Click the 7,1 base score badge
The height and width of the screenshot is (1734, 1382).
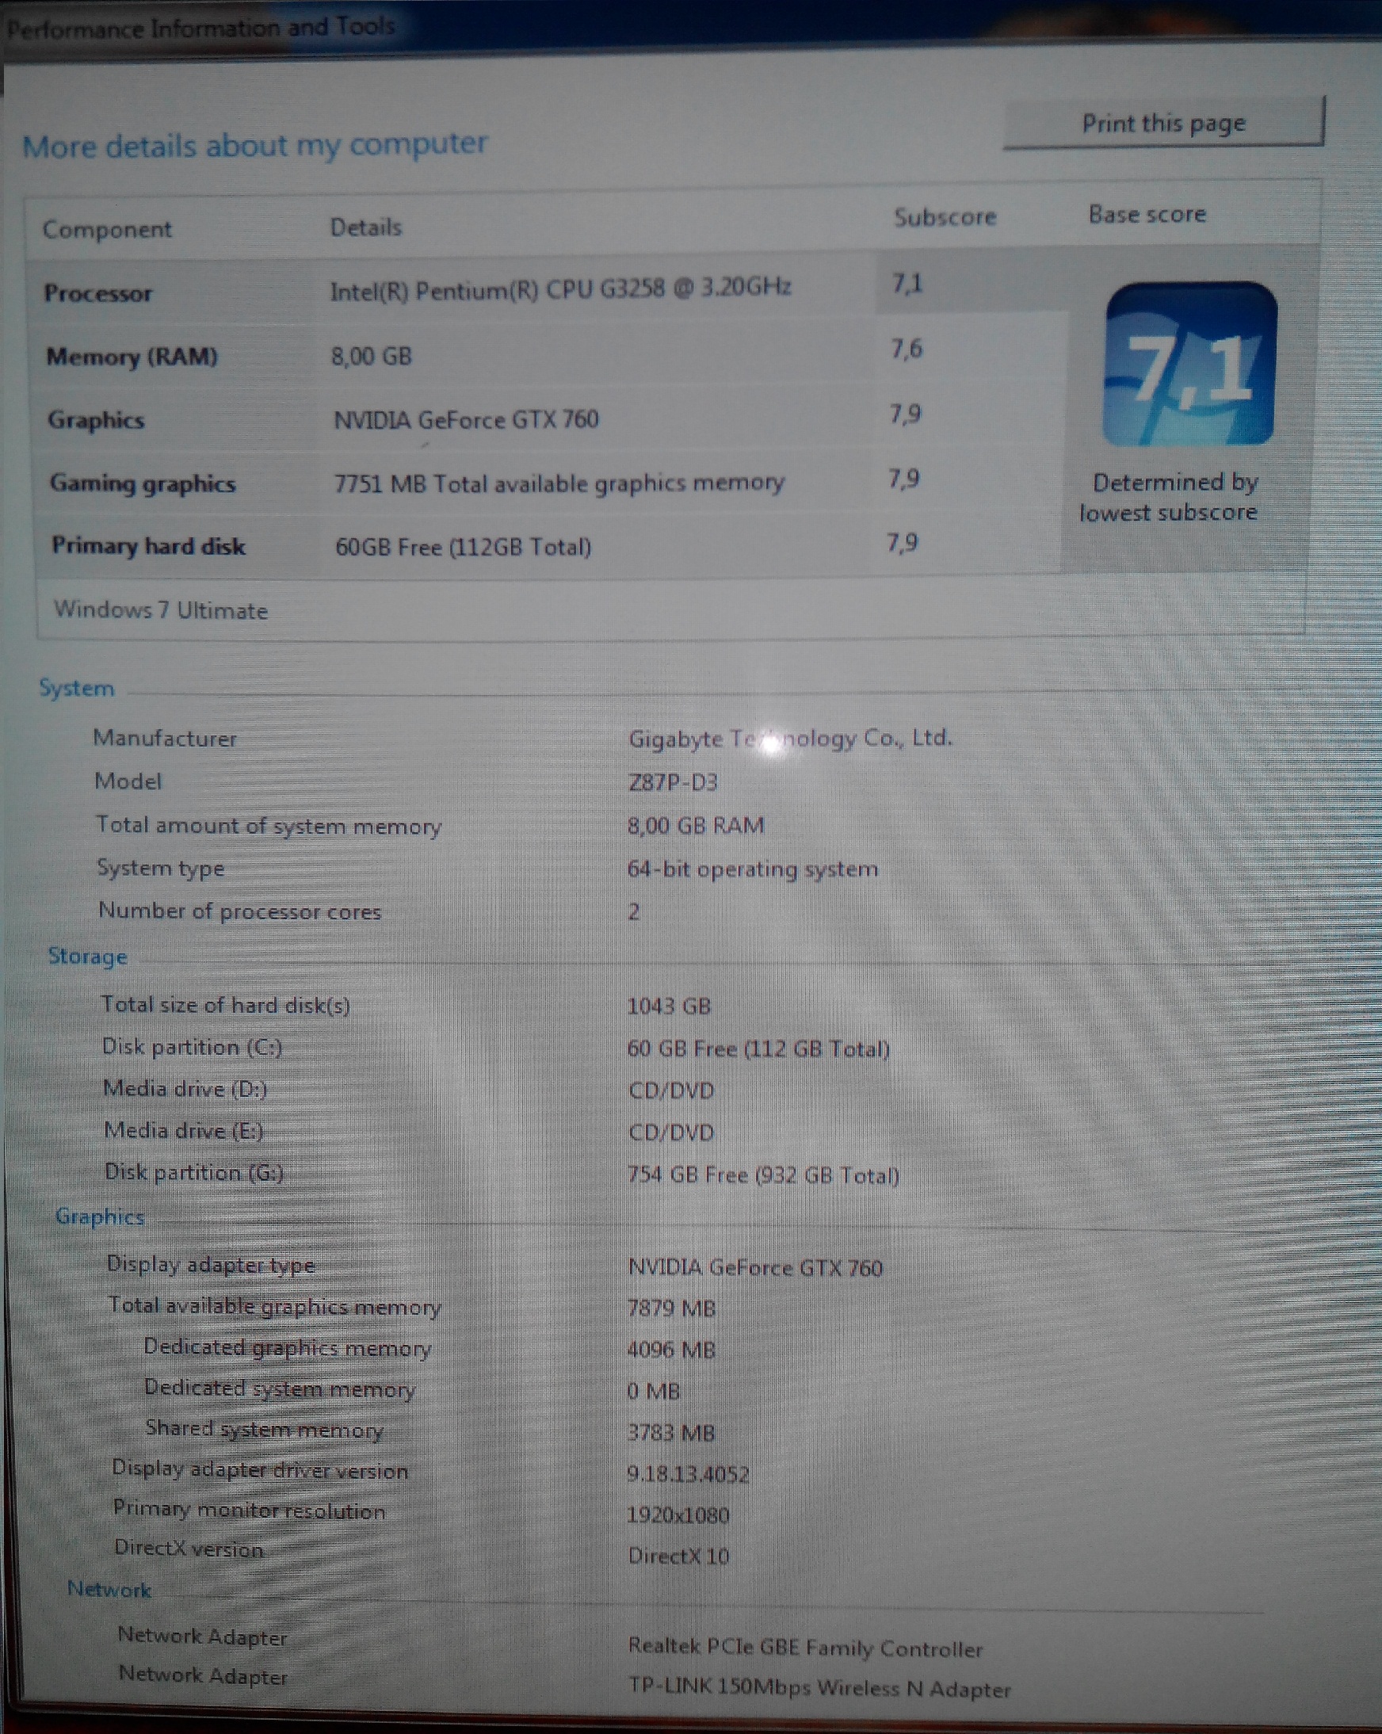tap(1189, 364)
